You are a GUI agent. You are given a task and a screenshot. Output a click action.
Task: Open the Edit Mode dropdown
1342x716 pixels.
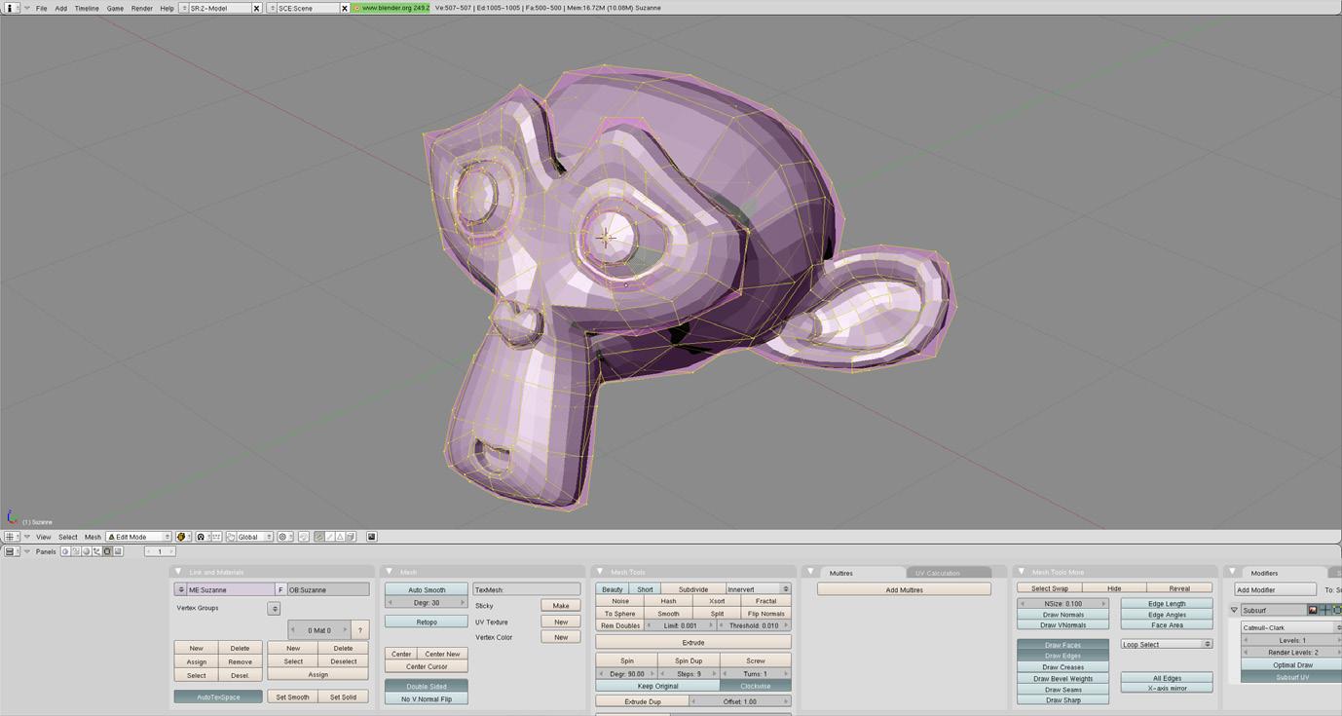pyautogui.click(x=138, y=537)
